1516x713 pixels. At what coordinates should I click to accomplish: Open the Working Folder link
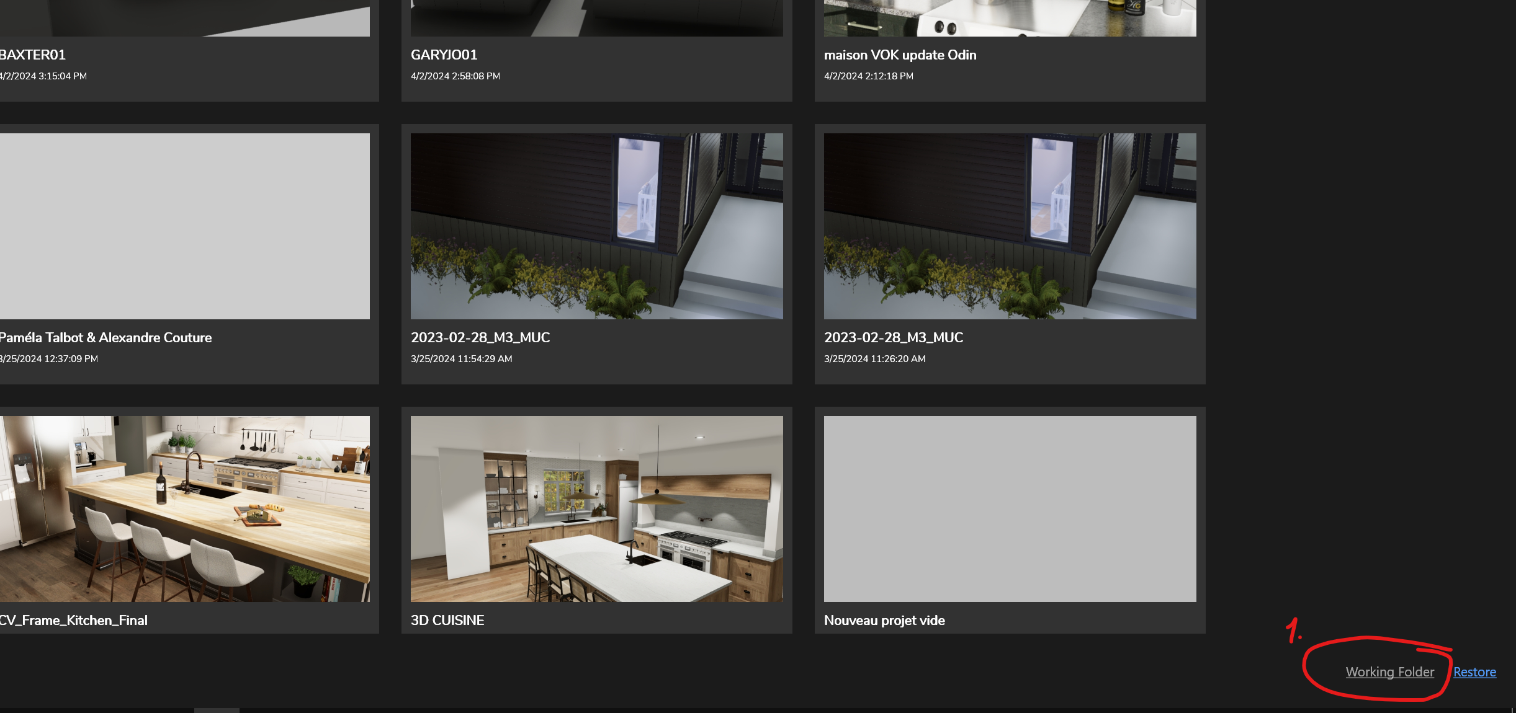1389,672
